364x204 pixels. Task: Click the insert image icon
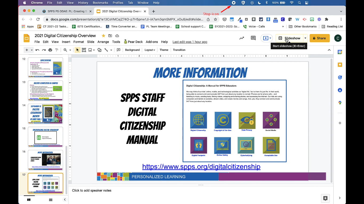pos(90,50)
